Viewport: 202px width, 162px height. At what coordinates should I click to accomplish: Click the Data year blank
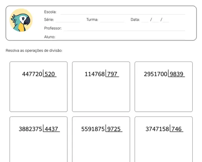coord(166,22)
